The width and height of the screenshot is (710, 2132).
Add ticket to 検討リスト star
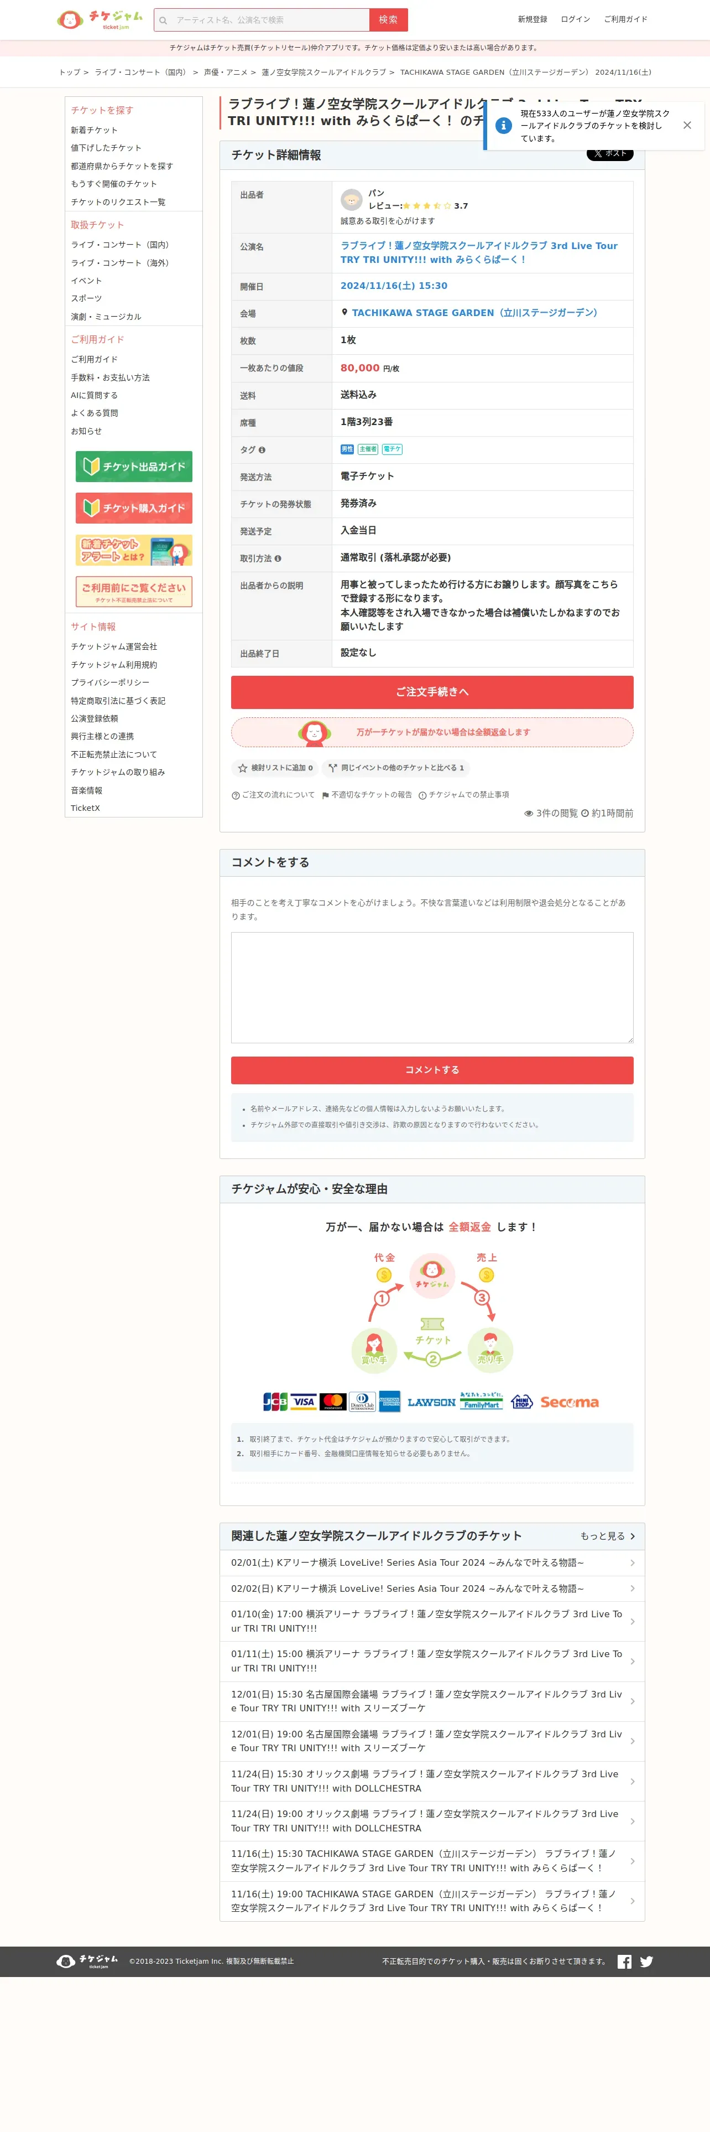click(x=275, y=768)
